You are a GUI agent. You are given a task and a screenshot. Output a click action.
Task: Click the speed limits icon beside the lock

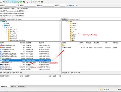(103, 89)
